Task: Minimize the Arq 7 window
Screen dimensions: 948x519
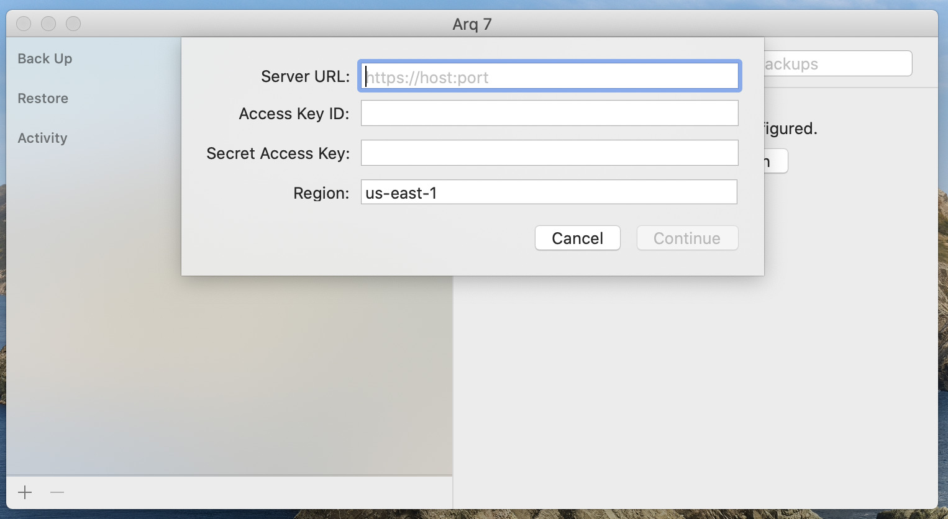Action: point(48,24)
